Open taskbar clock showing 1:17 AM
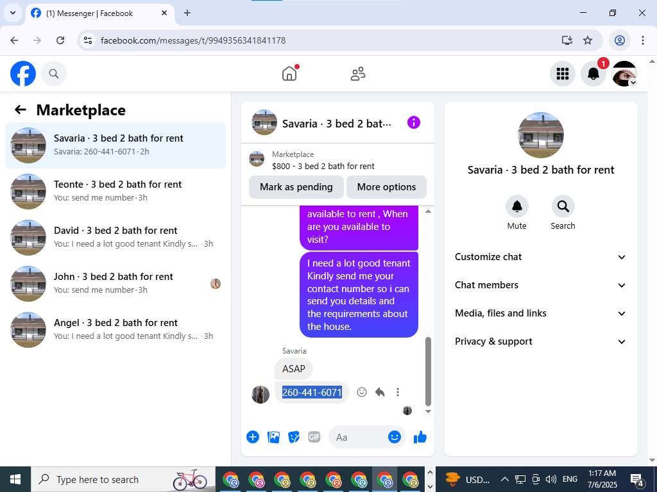657x492 pixels. click(x=602, y=479)
